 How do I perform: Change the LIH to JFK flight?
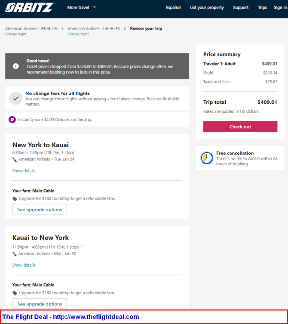78,34
